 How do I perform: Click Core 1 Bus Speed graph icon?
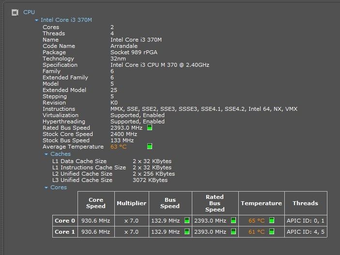tap(187, 231)
